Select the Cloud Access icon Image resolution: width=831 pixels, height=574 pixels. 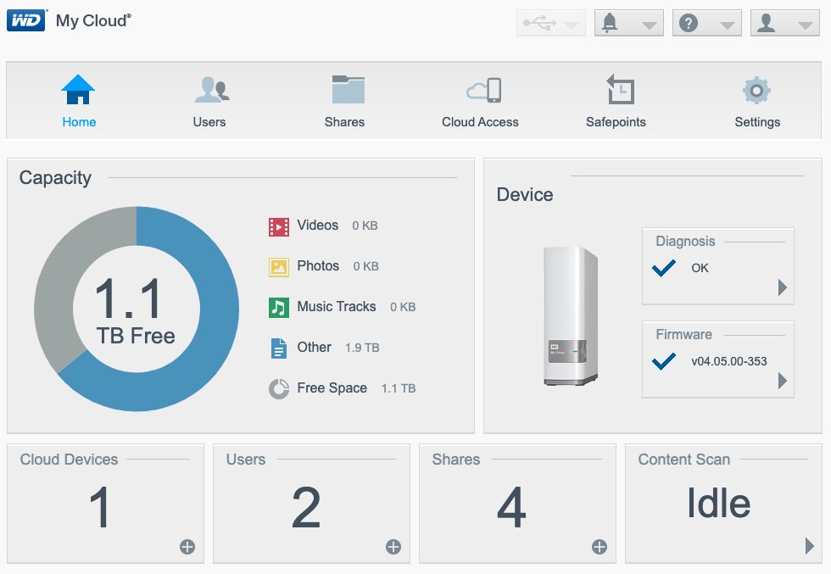coord(480,90)
